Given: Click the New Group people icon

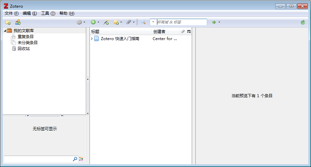Looking at the screenshot, I should click(x=18, y=22).
